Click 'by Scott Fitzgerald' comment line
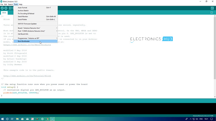Screen dimensions: 216x121 [15, 53]
